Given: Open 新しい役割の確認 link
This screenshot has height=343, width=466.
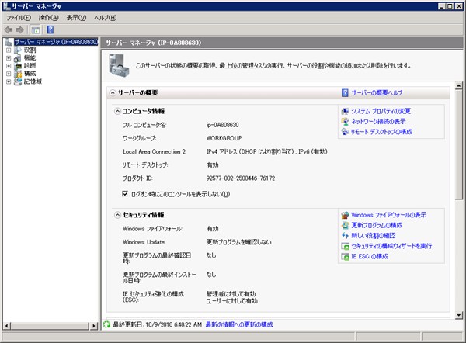Looking at the screenshot, I should pyautogui.click(x=374, y=236).
